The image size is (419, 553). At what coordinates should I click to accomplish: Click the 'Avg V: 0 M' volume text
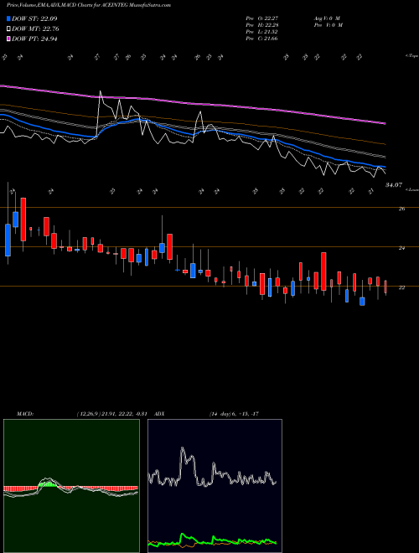(x=327, y=18)
